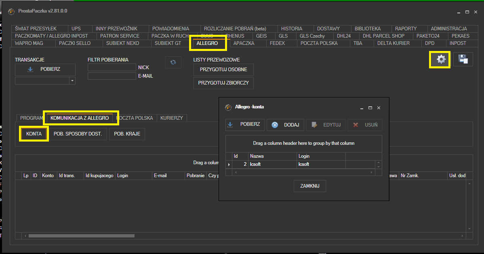Click the Login column header in dialog

coord(321,157)
